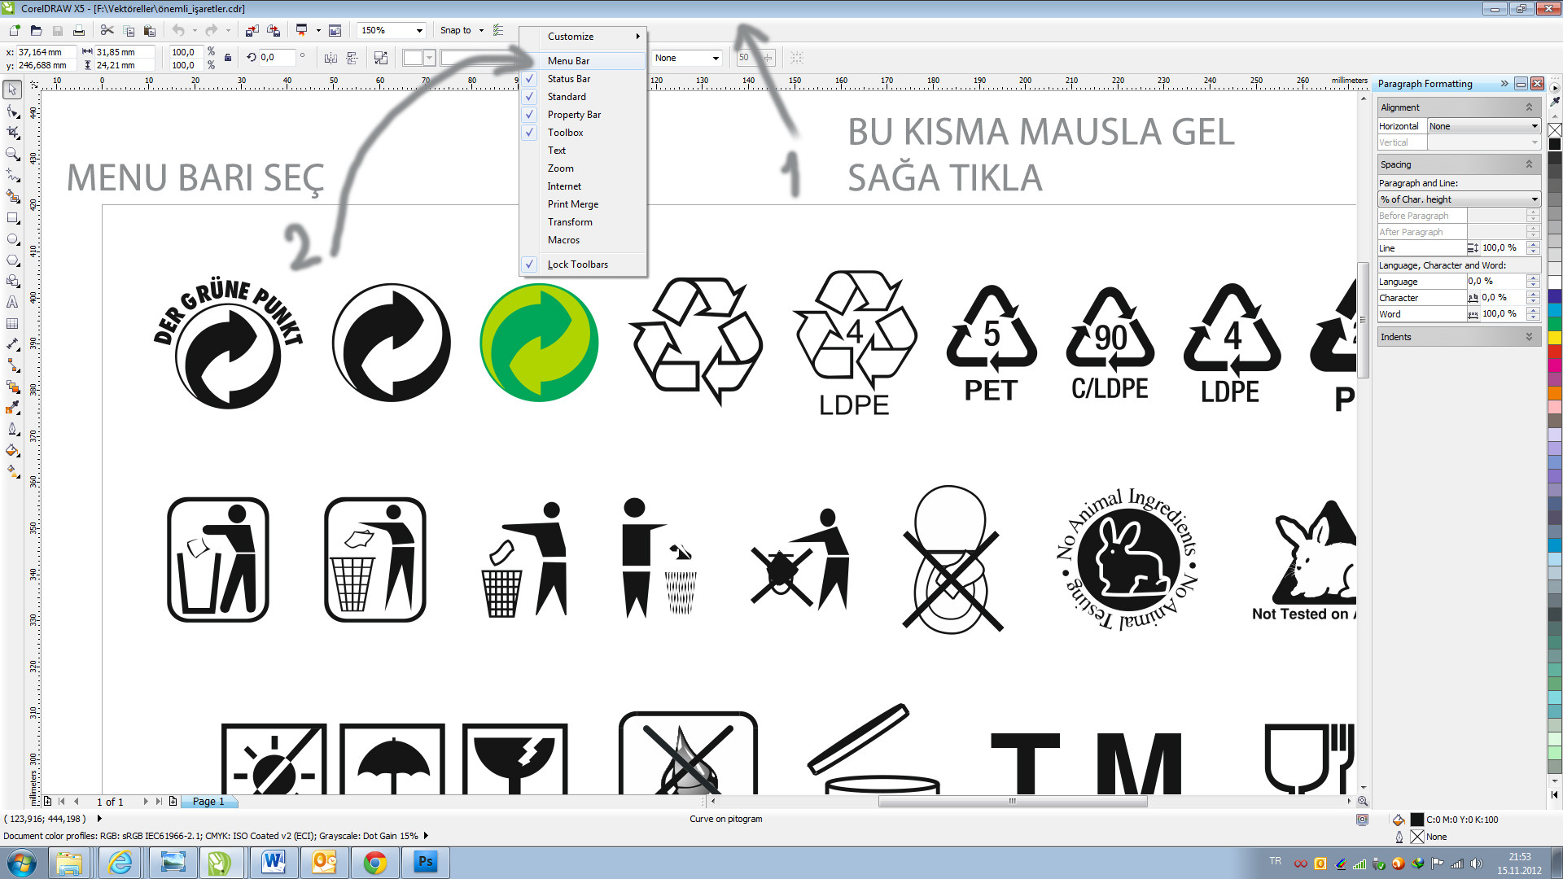The image size is (1563, 879).
Task: Click the Export icon
Action: coord(274,30)
